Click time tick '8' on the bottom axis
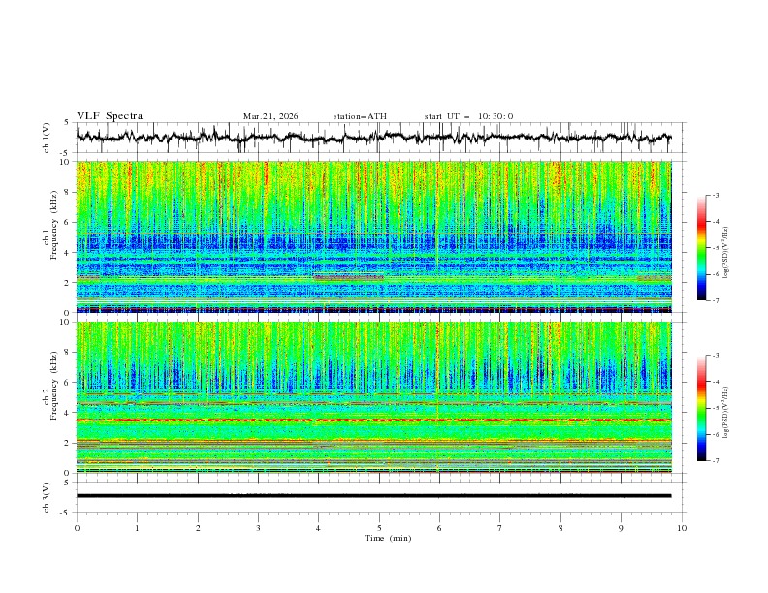 tap(560, 528)
